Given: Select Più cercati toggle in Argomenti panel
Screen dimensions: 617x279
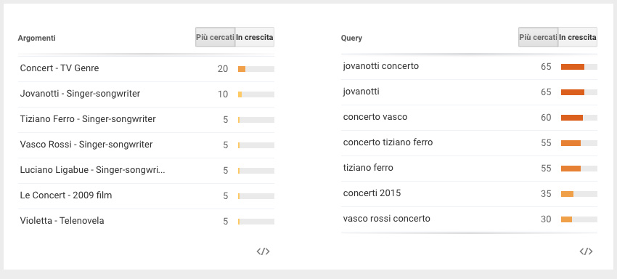Looking at the screenshot, I should tap(216, 37).
